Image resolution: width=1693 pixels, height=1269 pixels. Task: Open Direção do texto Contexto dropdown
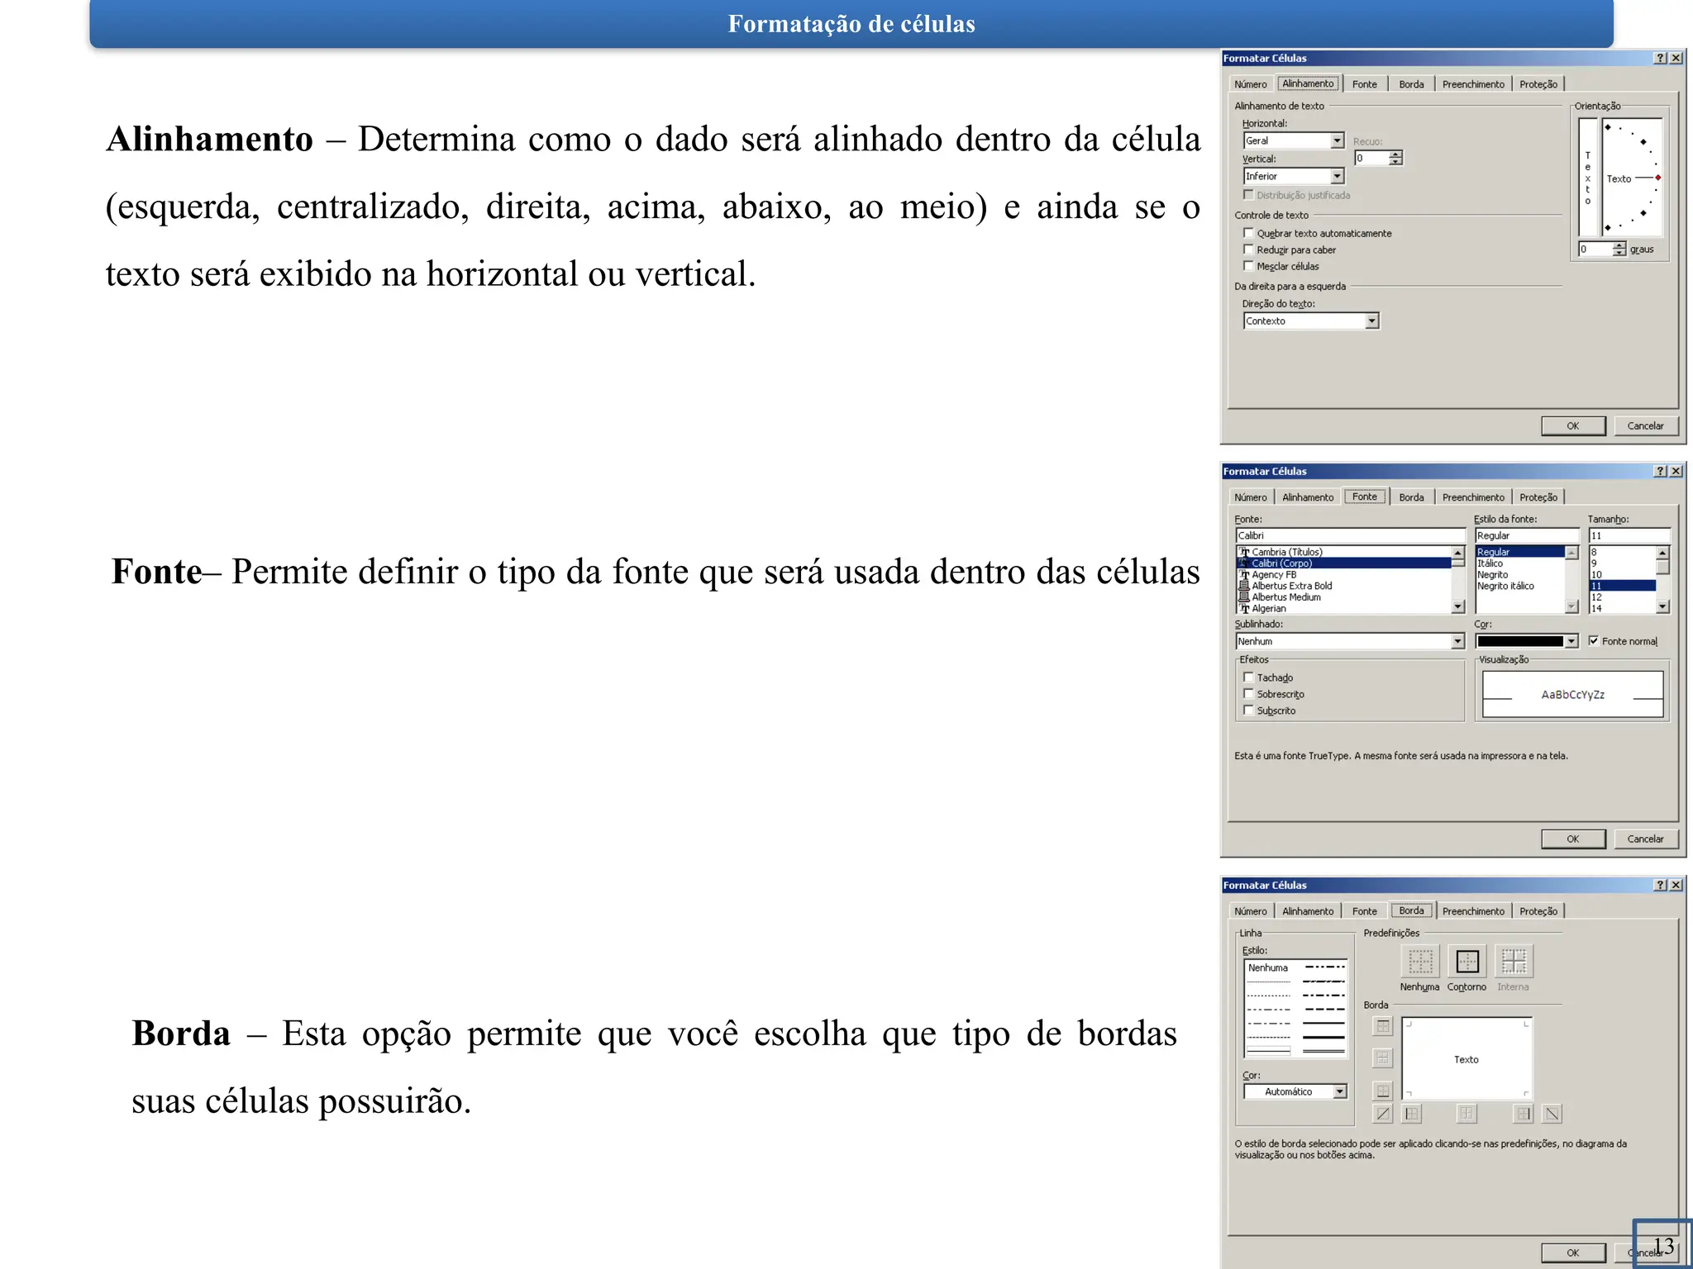[1311, 321]
